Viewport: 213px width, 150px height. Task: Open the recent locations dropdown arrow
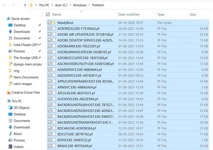[20, 5]
